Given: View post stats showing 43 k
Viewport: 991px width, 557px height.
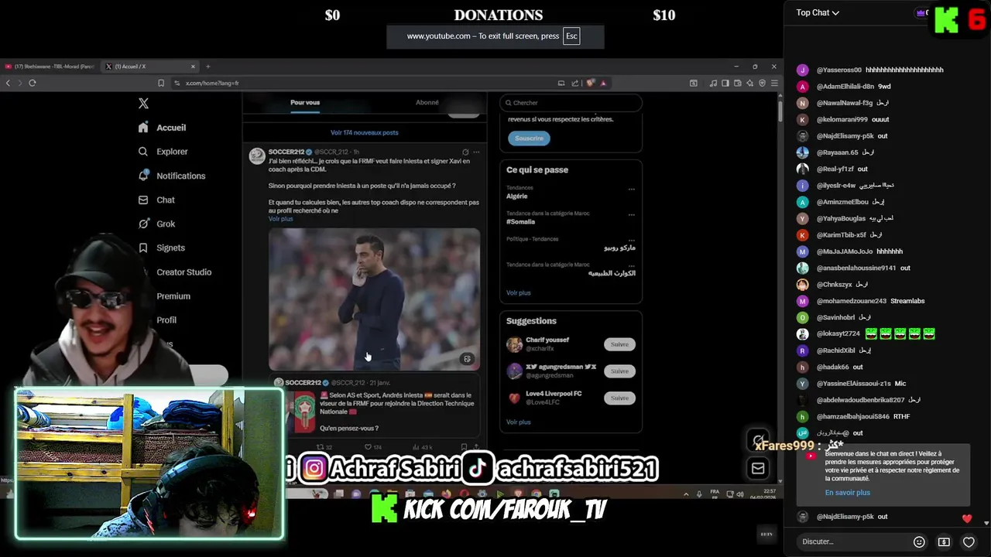Looking at the screenshot, I should pyautogui.click(x=423, y=447).
